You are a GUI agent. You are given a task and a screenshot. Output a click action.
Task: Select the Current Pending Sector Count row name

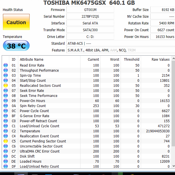point(43,141)
